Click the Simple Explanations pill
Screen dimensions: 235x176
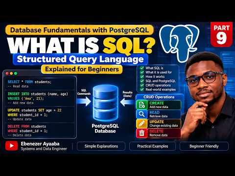(101, 146)
